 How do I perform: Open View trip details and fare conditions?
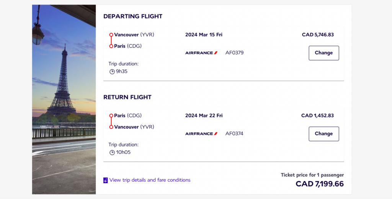point(150,180)
